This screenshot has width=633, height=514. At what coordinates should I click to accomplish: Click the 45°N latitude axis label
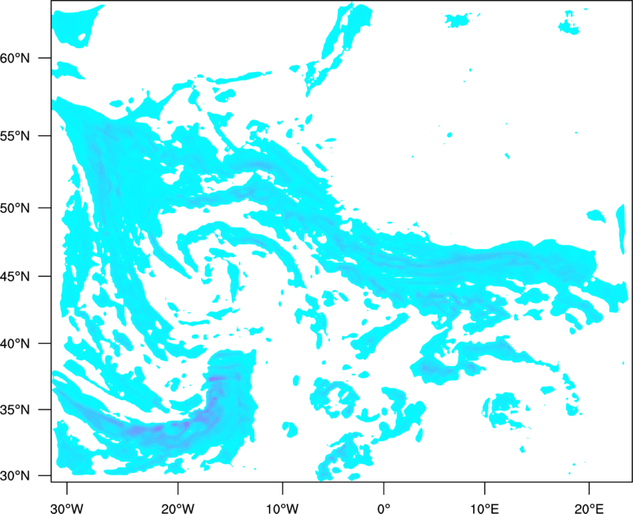(x=15, y=276)
